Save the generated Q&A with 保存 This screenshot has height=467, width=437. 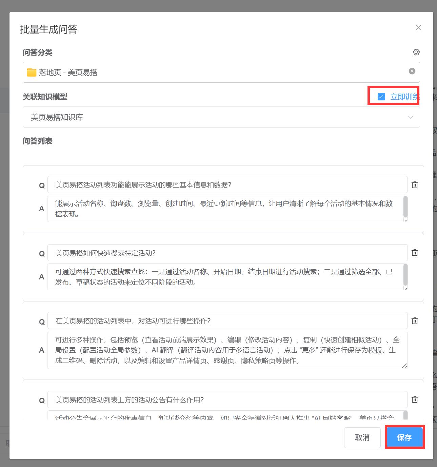pos(404,437)
